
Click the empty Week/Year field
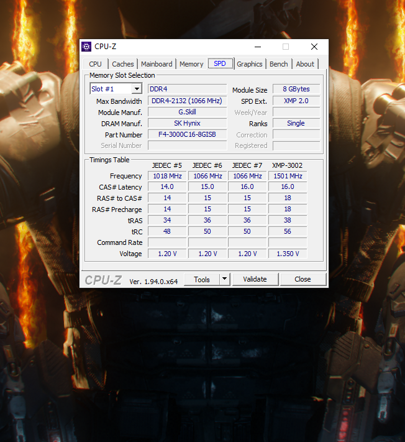[296, 112]
